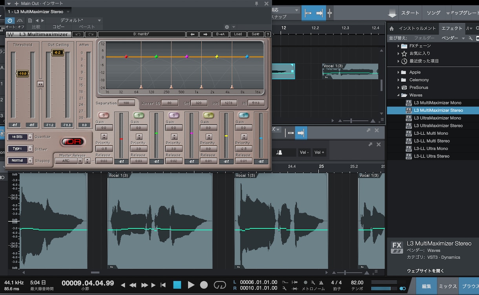Expand the Celemony folder
Screen dimensions: 479x295
tap(399, 80)
